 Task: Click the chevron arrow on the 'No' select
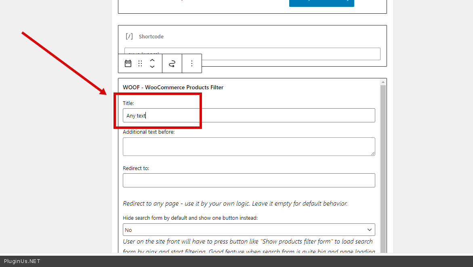[369, 230]
